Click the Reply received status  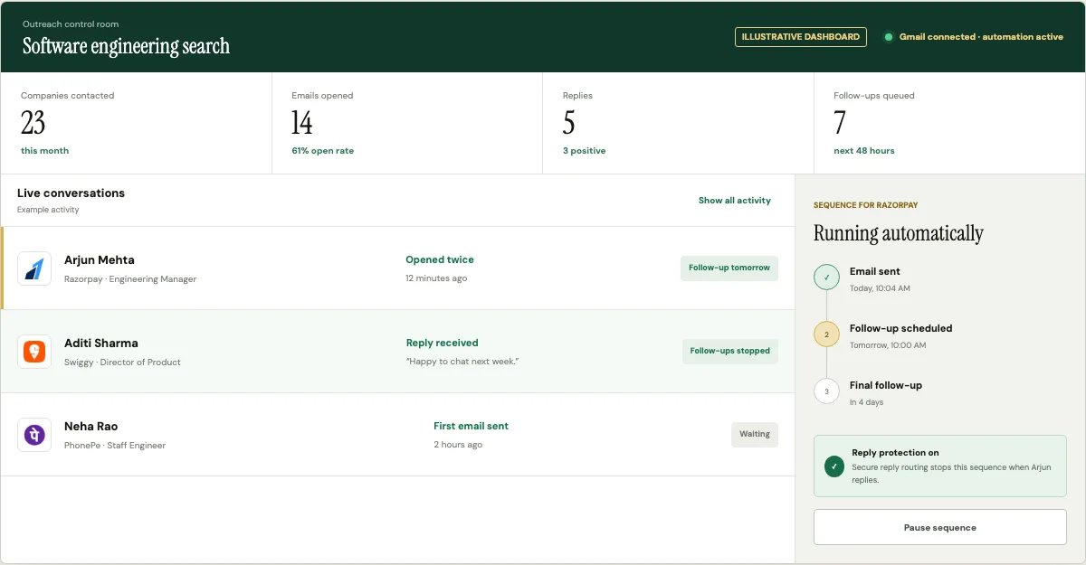coord(443,343)
